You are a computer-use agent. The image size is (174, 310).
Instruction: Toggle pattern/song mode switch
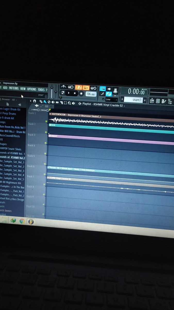point(62,92)
